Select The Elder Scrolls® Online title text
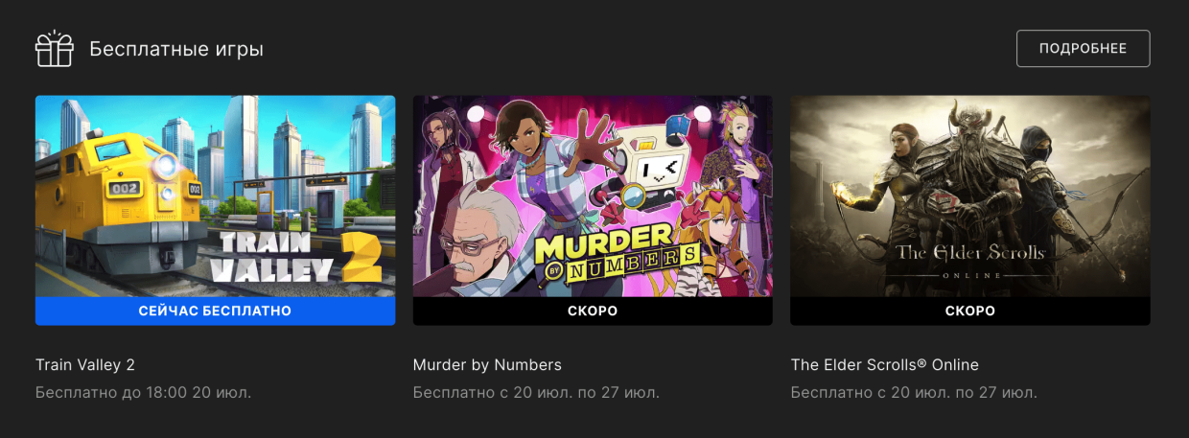Image resolution: width=1189 pixels, height=438 pixels. point(884,365)
